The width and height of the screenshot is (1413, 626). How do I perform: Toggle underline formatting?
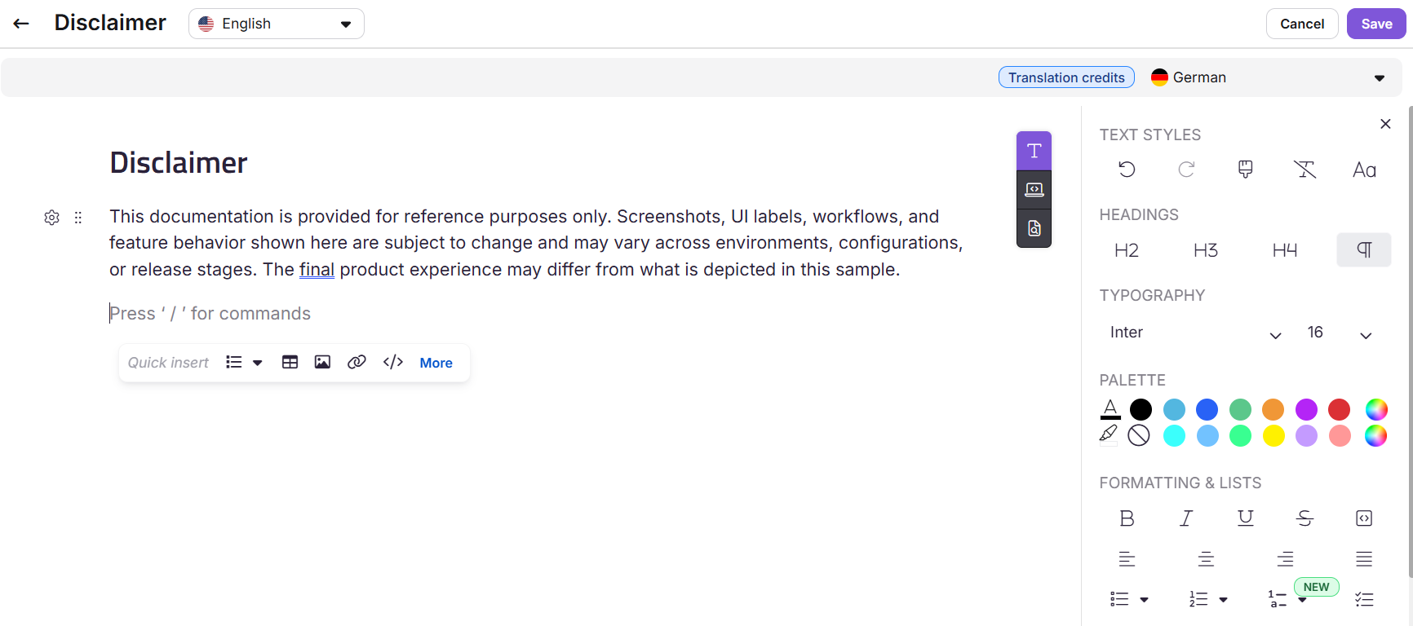click(1245, 518)
